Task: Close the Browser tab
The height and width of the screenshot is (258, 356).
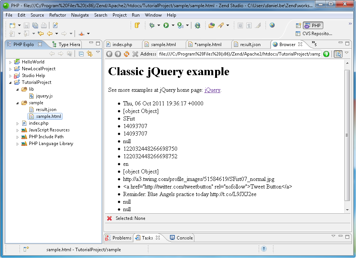Action: tap(300, 44)
